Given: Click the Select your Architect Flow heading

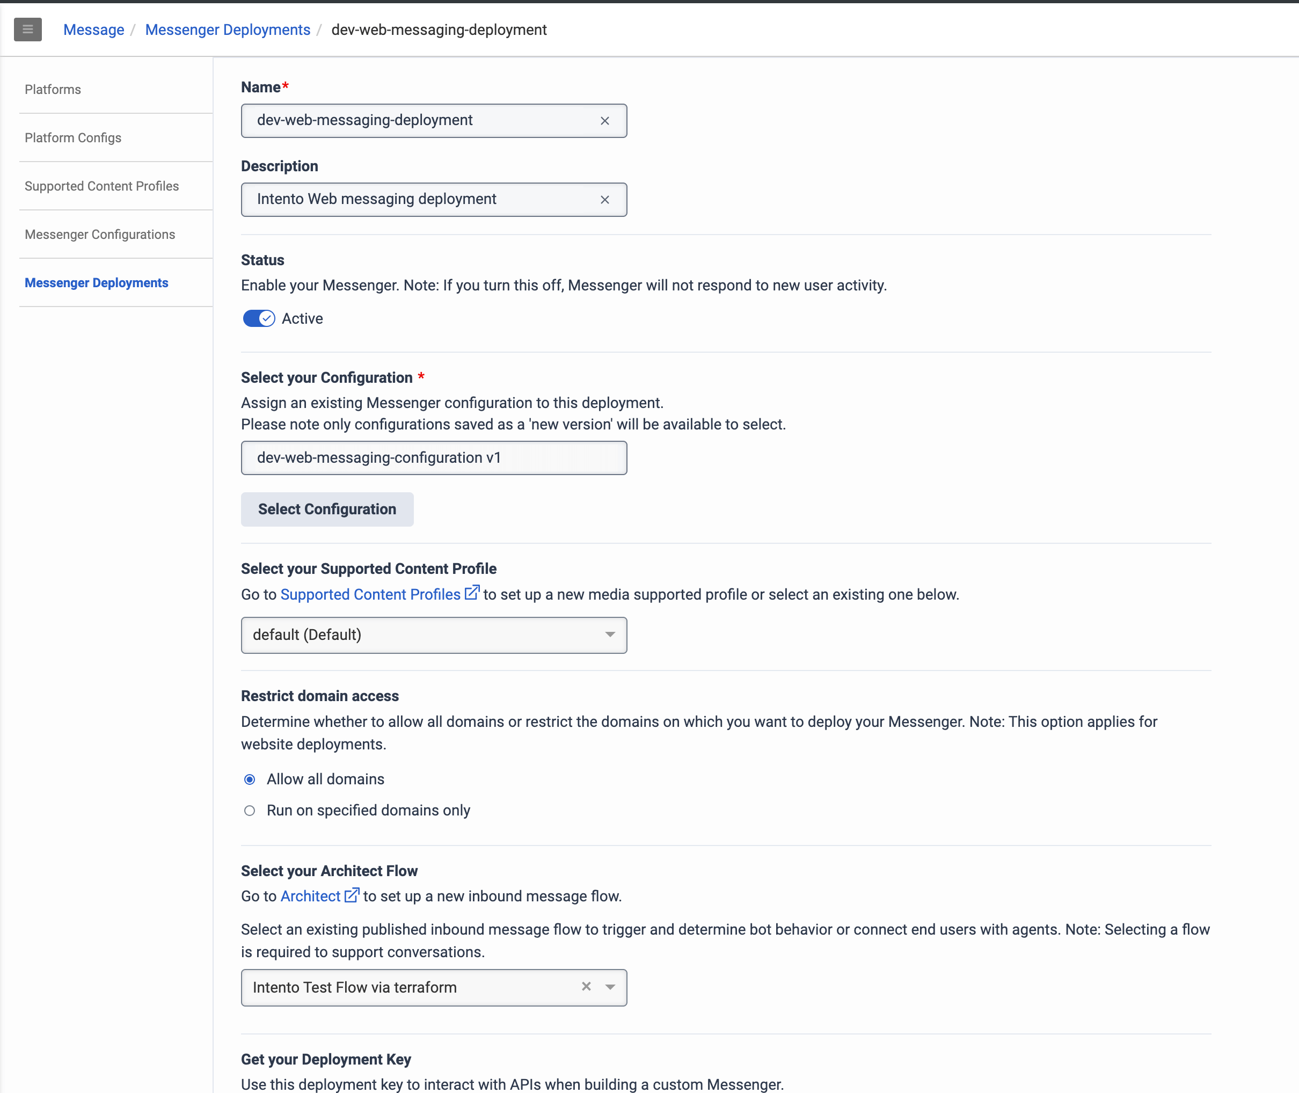Looking at the screenshot, I should click(329, 871).
